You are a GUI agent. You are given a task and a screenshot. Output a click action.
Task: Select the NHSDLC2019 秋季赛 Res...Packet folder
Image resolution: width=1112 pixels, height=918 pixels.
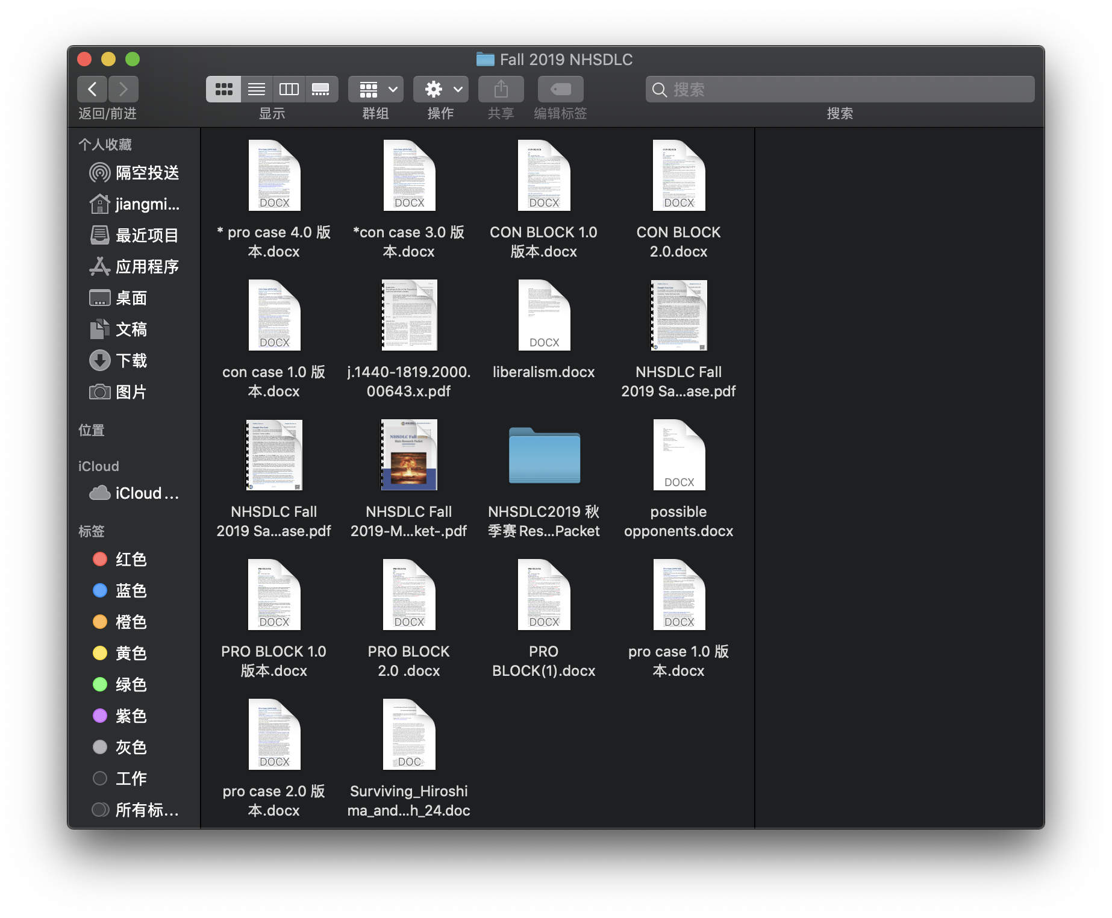544,456
